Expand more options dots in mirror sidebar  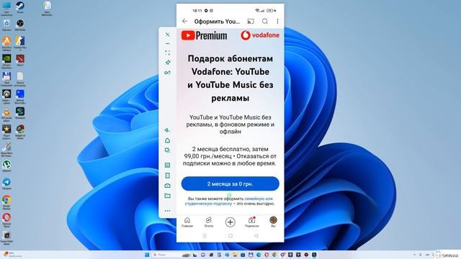(167, 211)
